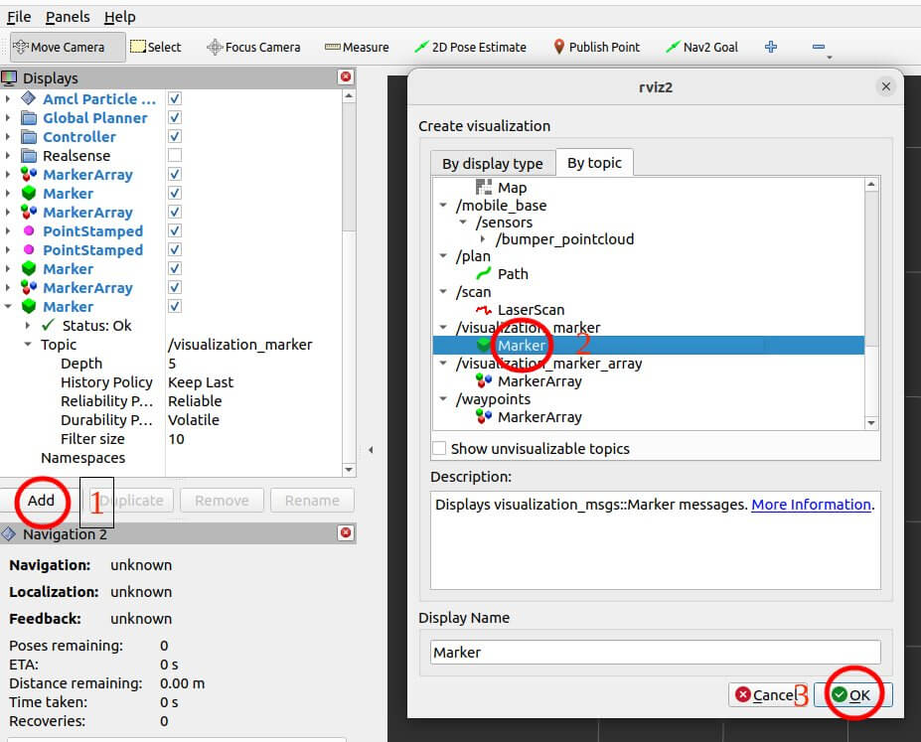Open the Panels menu

68,17
